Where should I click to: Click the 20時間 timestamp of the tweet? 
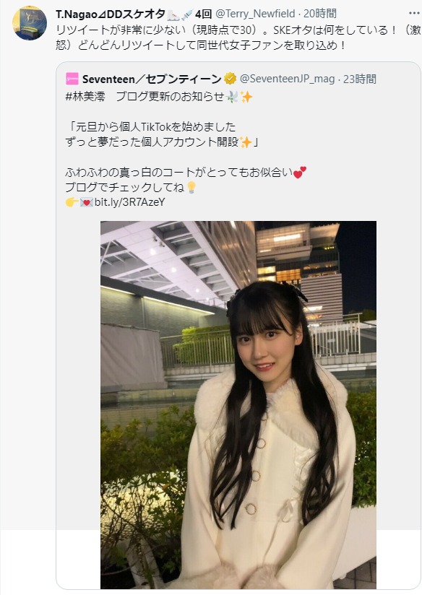[320, 14]
